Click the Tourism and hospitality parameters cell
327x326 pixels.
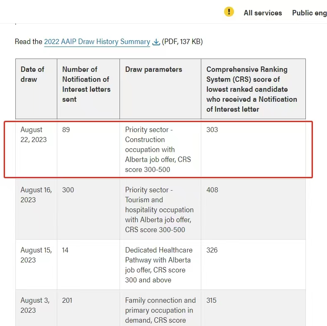[160, 209]
